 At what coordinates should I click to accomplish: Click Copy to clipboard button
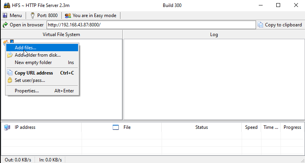pyautogui.click(x=280, y=25)
